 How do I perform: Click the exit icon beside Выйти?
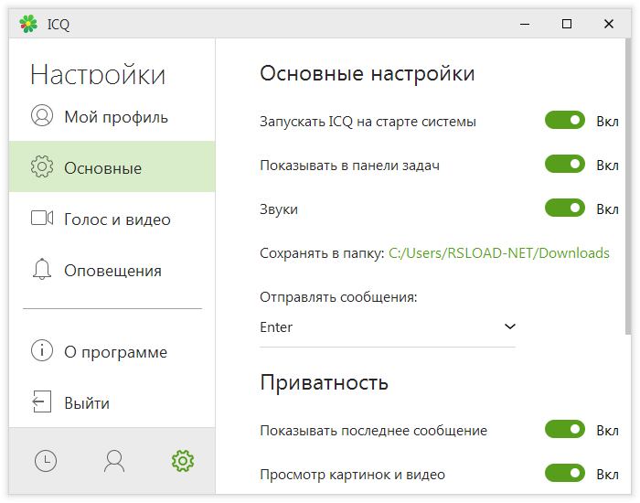(x=42, y=403)
